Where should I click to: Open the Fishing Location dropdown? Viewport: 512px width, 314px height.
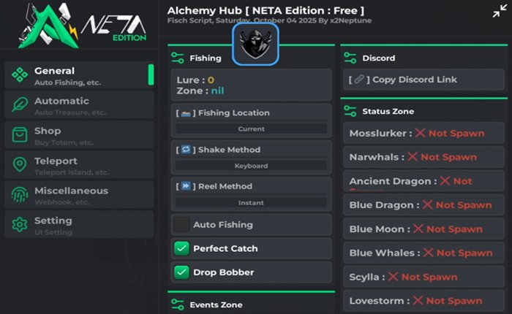click(x=251, y=129)
